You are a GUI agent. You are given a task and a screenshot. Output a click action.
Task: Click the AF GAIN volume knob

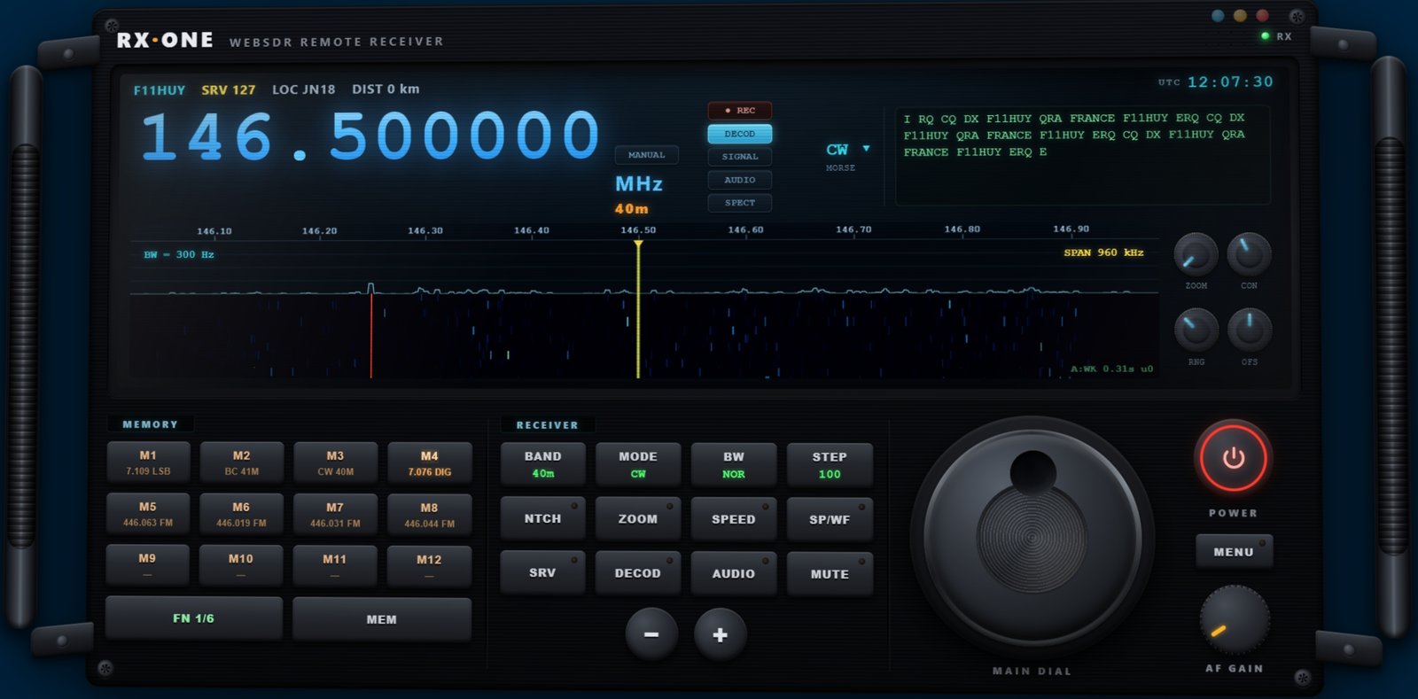pos(1235,620)
